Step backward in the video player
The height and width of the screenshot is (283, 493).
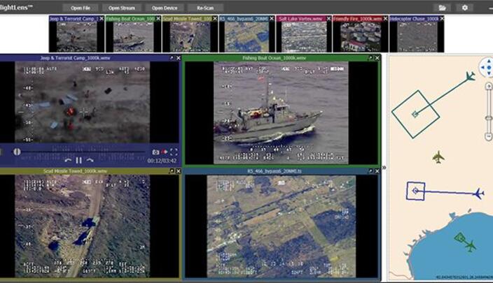[68, 161]
